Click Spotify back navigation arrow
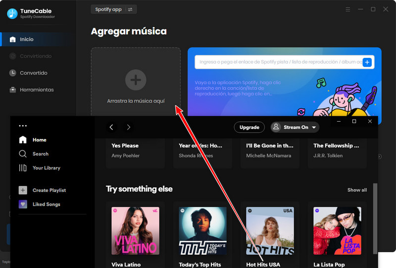Image resolution: width=396 pixels, height=268 pixels. 111,127
